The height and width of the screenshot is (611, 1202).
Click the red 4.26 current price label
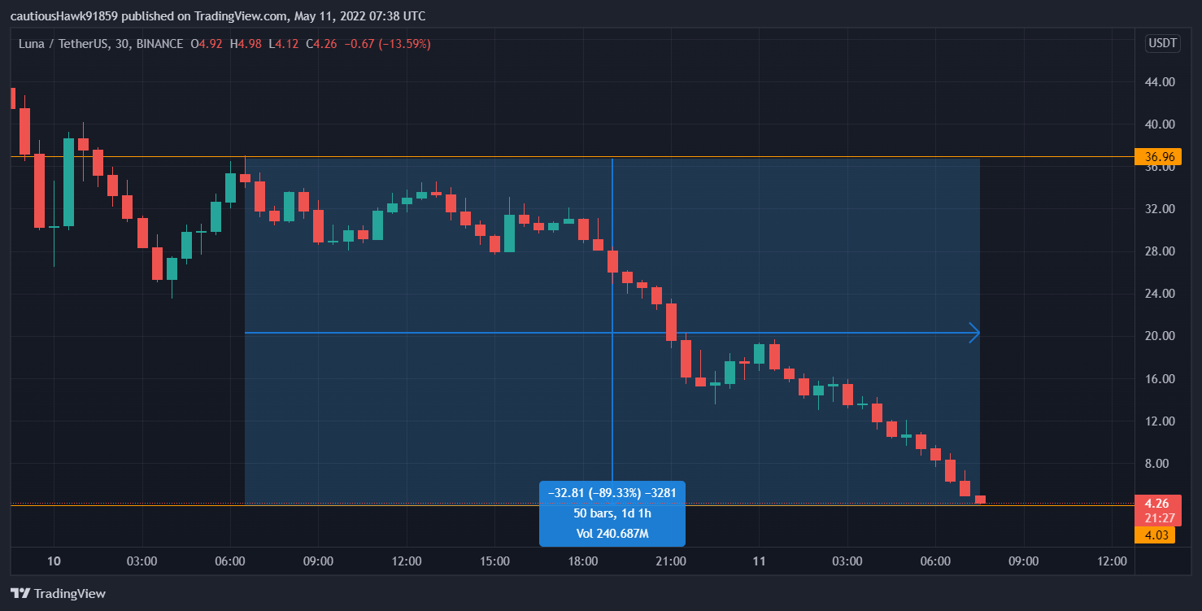point(1156,503)
